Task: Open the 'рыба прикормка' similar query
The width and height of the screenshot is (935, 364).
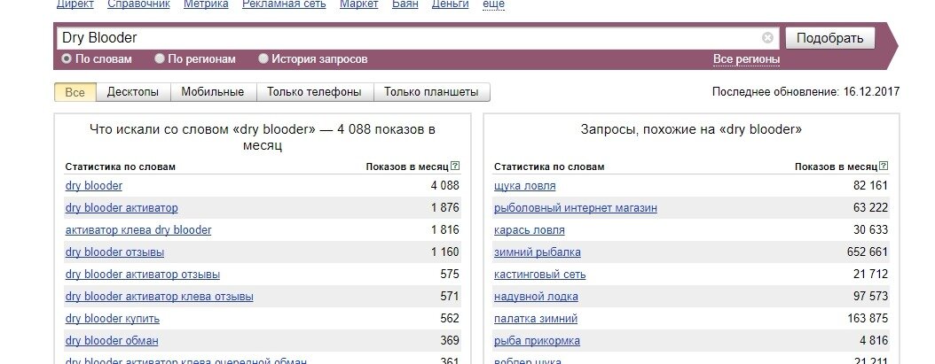Action: (537, 341)
